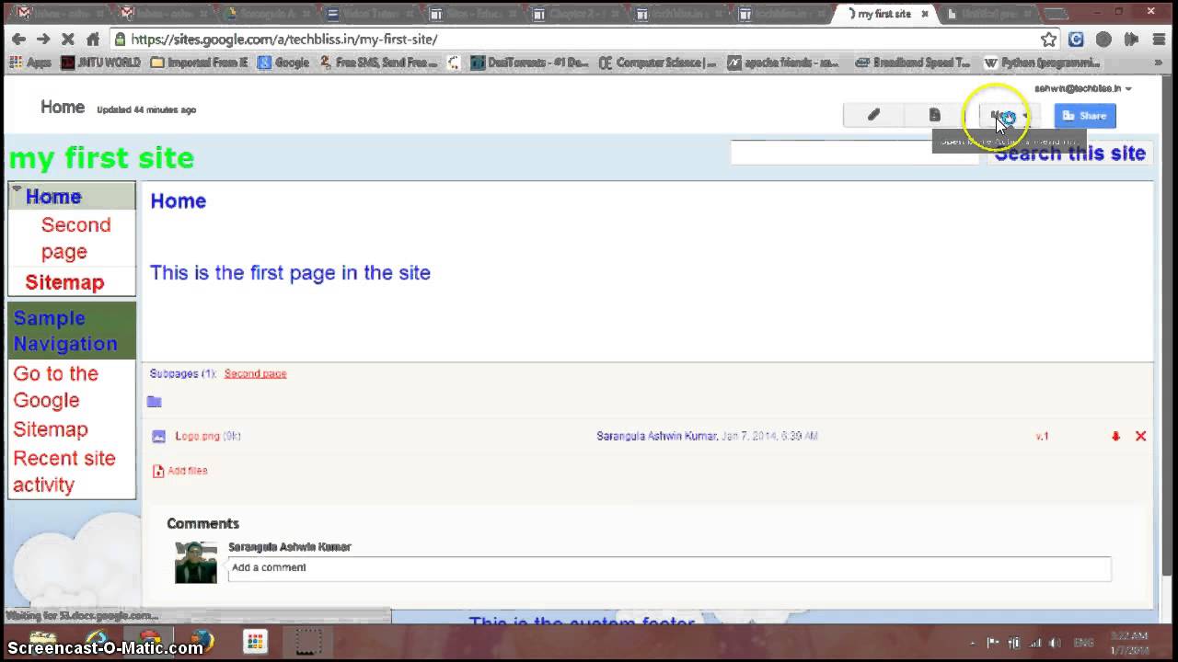Open the colorful grid apps taskbar icon
1178x662 pixels.
[255, 642]
